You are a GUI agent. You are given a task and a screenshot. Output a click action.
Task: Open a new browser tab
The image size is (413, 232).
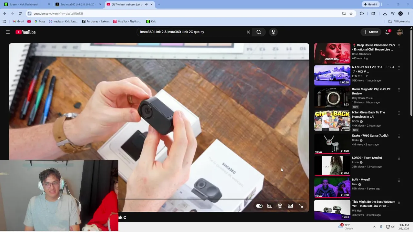tap(159, 5)
